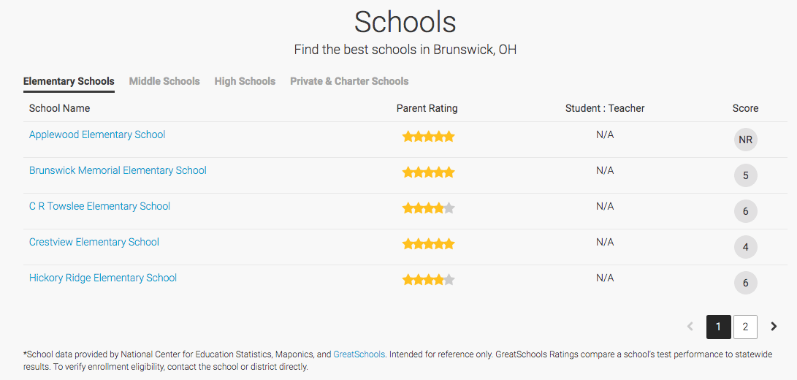The width and height of the screenshot is (797, 380).
Task: Click the next page chevron arrow
Action: 774,327
